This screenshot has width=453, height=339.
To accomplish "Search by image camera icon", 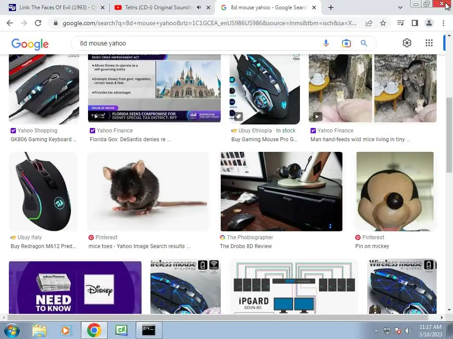I will click(x=346, y=43).
